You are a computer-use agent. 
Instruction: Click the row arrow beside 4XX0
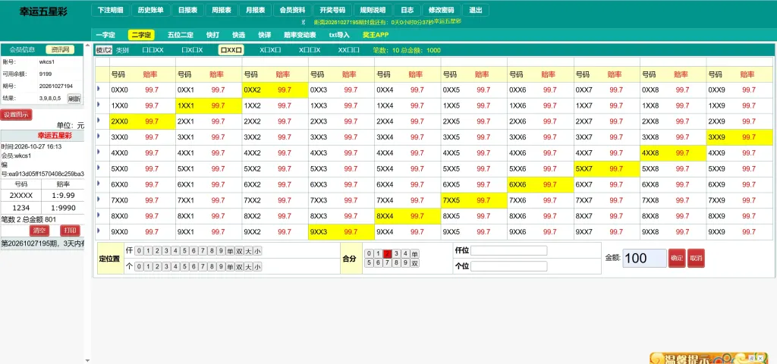98,152
